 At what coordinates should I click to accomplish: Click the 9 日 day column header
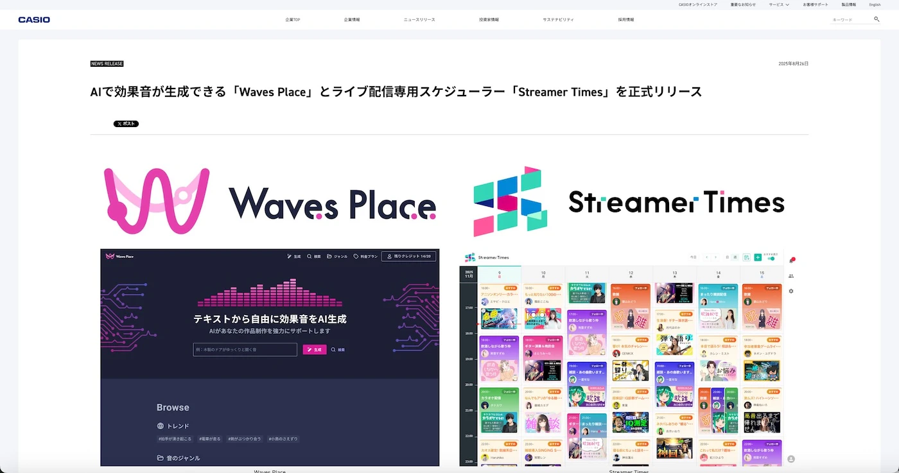pyautogui.click(x=500, y=275)
